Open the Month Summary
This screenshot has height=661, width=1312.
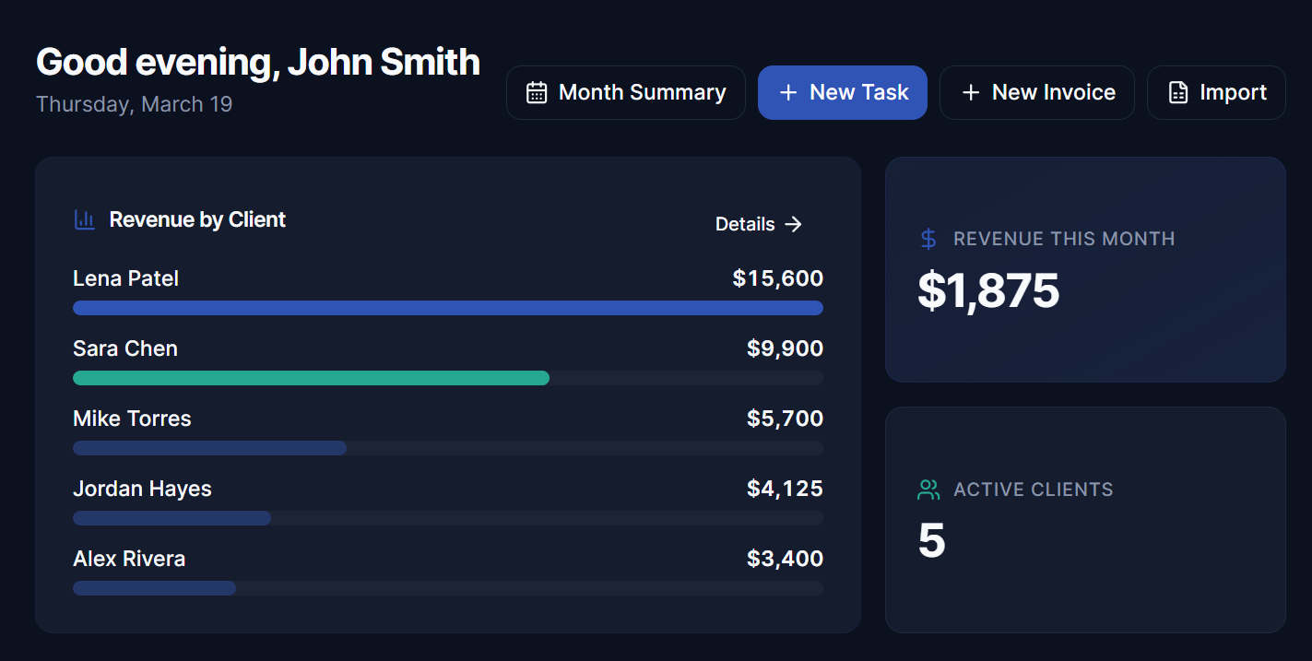coord(625,92)
